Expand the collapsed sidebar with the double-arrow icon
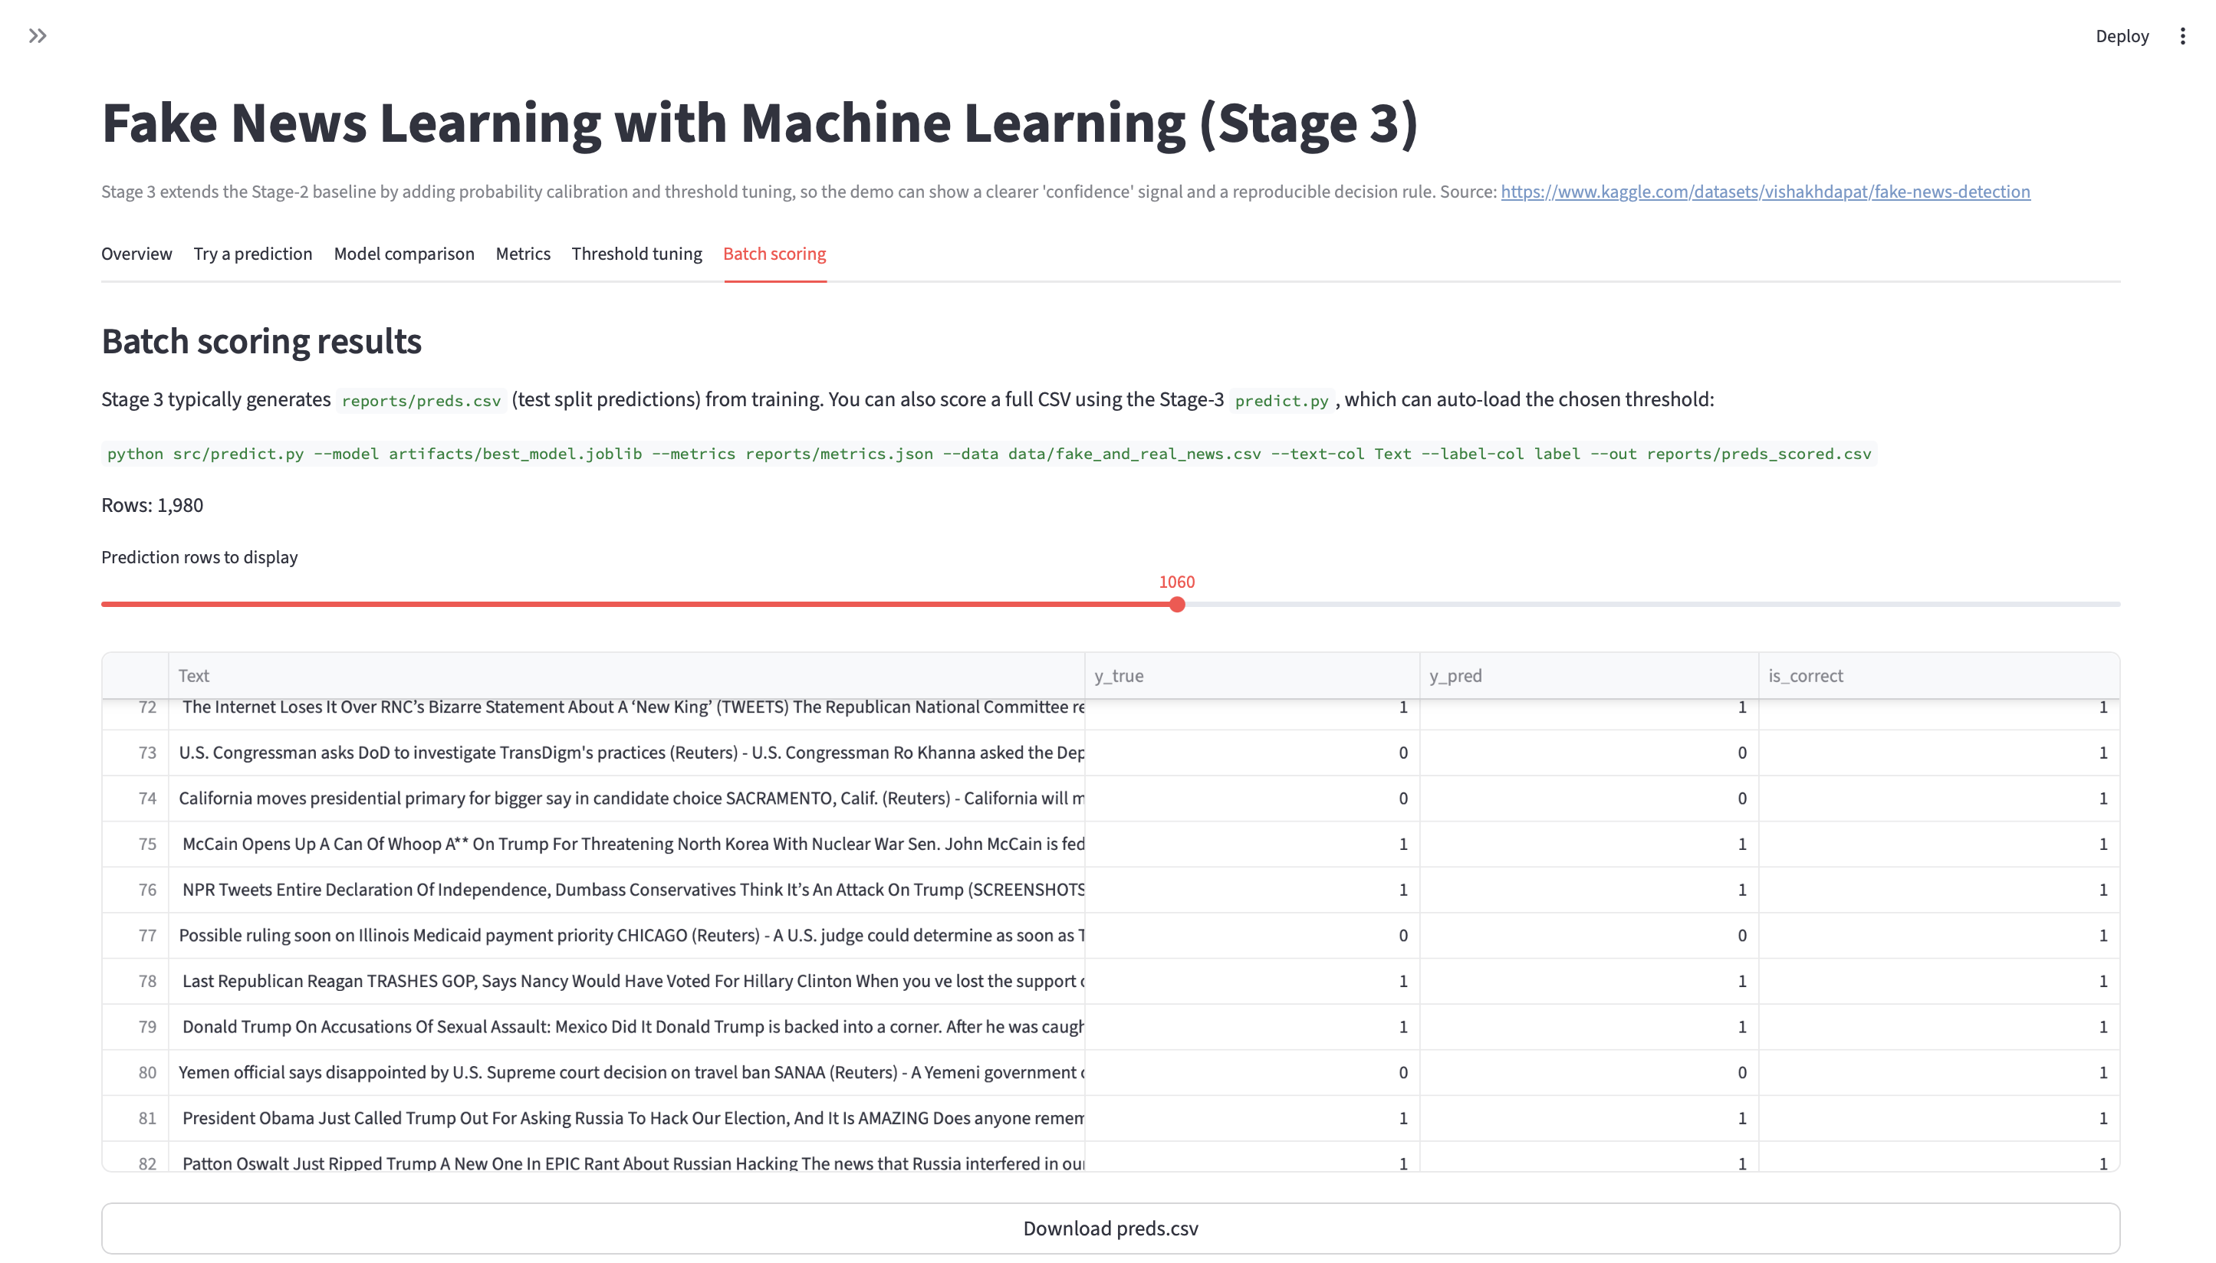Image resolution: width=2216 pixels, height=1263 pixels. point(38,35)
